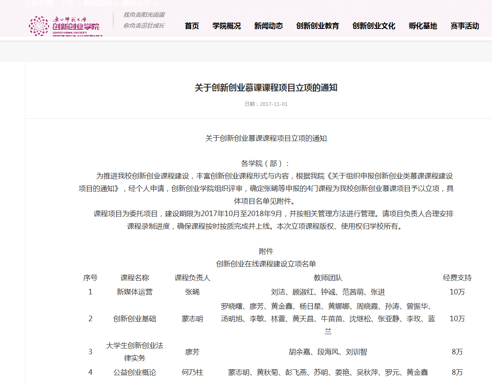
Task: Click the 教师团队 column header
Action: [x=328, y=278]
